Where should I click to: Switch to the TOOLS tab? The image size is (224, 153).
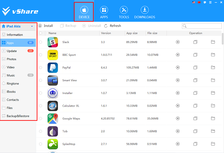point(124,12)
